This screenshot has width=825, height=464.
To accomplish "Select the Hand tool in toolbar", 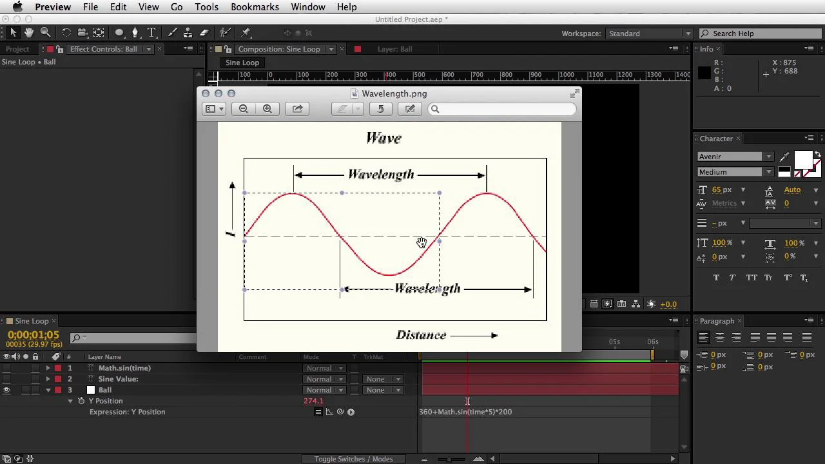I will (x=29, y=32).
